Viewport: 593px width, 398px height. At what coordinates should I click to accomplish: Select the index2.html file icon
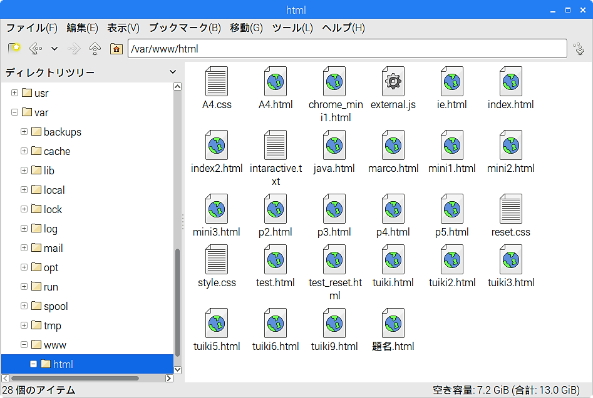click(x=217, y=145)
